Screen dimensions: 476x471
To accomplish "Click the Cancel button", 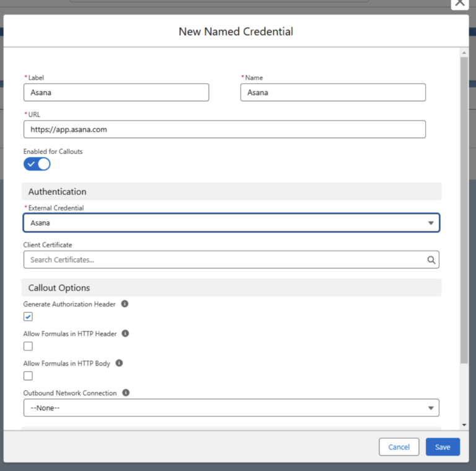I will (399, 447).
